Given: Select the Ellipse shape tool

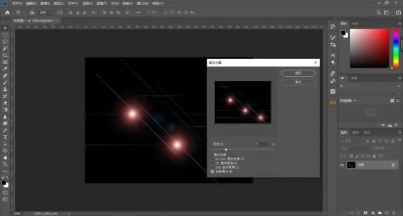Looking at the screenshot, I should pos(5,151).
